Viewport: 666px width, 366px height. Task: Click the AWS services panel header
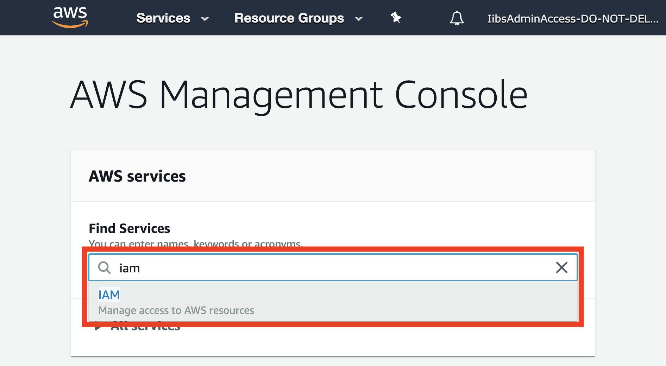tap(137, 176)
